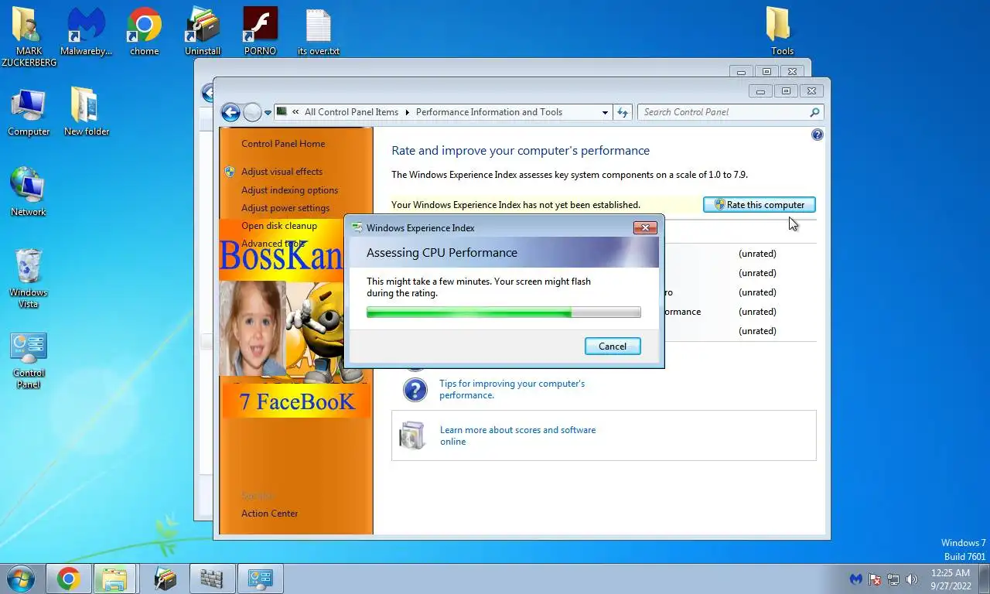
Task: Click the network tray icon
Action: pos(893,579)
